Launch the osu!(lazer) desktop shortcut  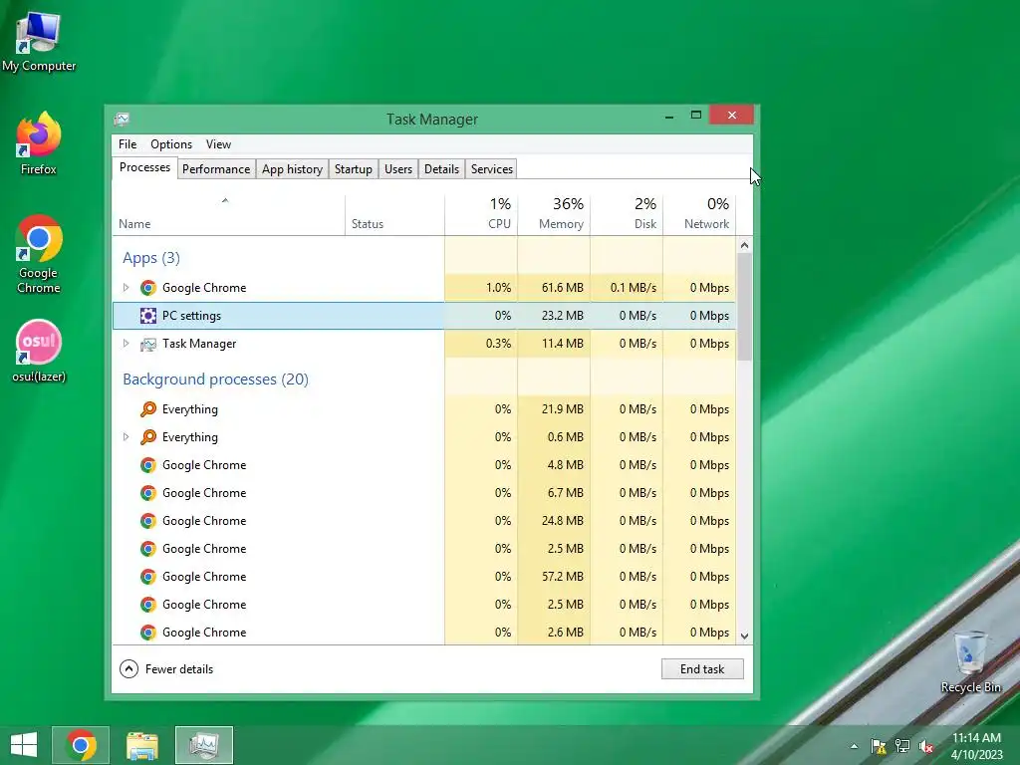click(x=39, y=352)
